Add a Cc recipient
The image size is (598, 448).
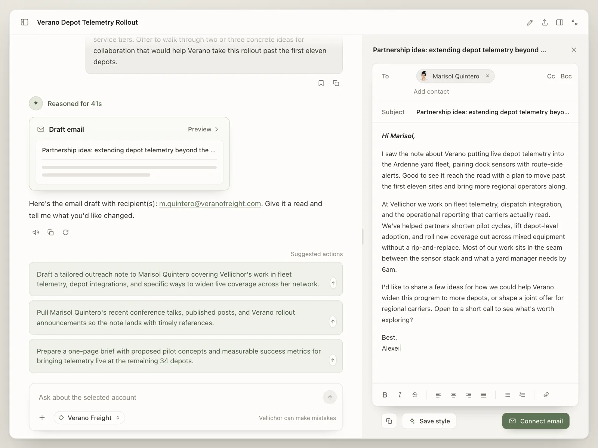click(x=551, y=76)
